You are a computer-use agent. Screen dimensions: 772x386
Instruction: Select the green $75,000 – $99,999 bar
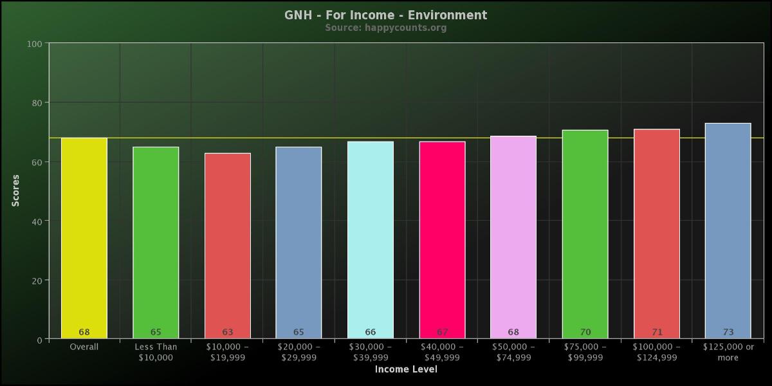585,234
